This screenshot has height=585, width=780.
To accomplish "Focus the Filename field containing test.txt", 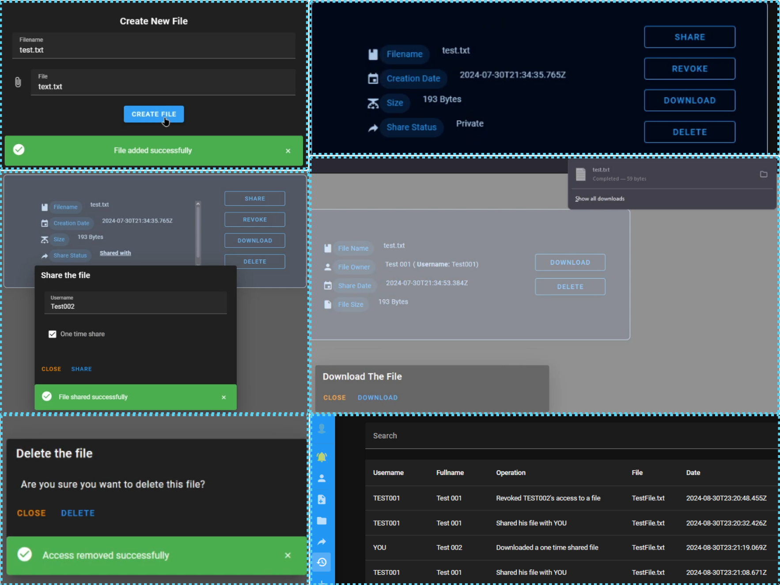I will 154,46.
